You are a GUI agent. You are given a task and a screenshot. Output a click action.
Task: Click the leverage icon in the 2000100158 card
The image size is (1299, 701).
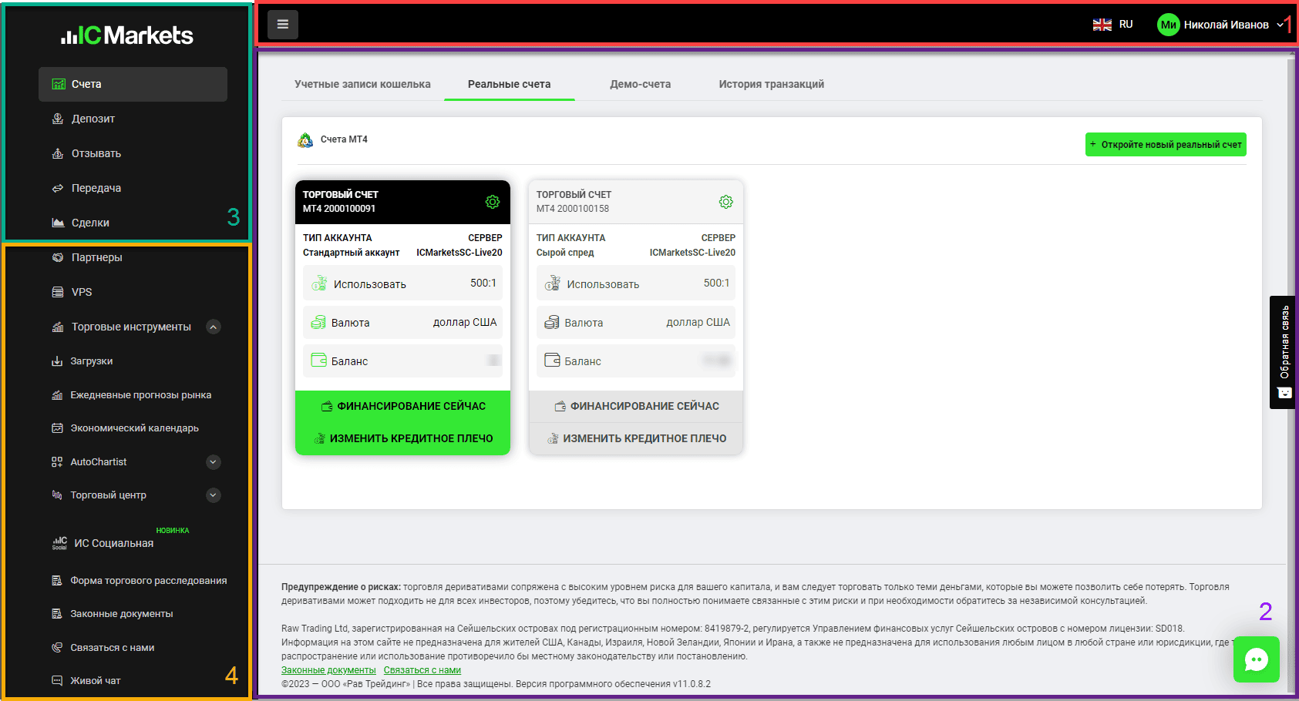pos(553,283)
